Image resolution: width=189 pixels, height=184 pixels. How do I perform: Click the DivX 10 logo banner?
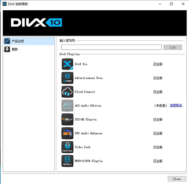(36, 22)
